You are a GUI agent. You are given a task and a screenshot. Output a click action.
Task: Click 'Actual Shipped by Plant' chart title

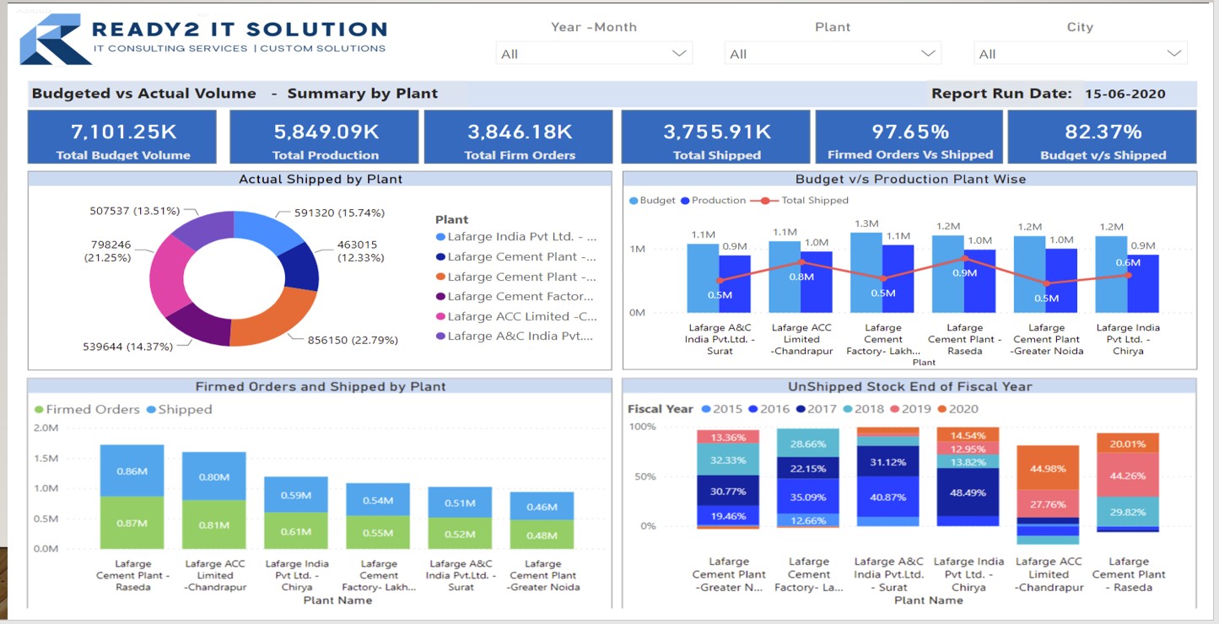321,179
